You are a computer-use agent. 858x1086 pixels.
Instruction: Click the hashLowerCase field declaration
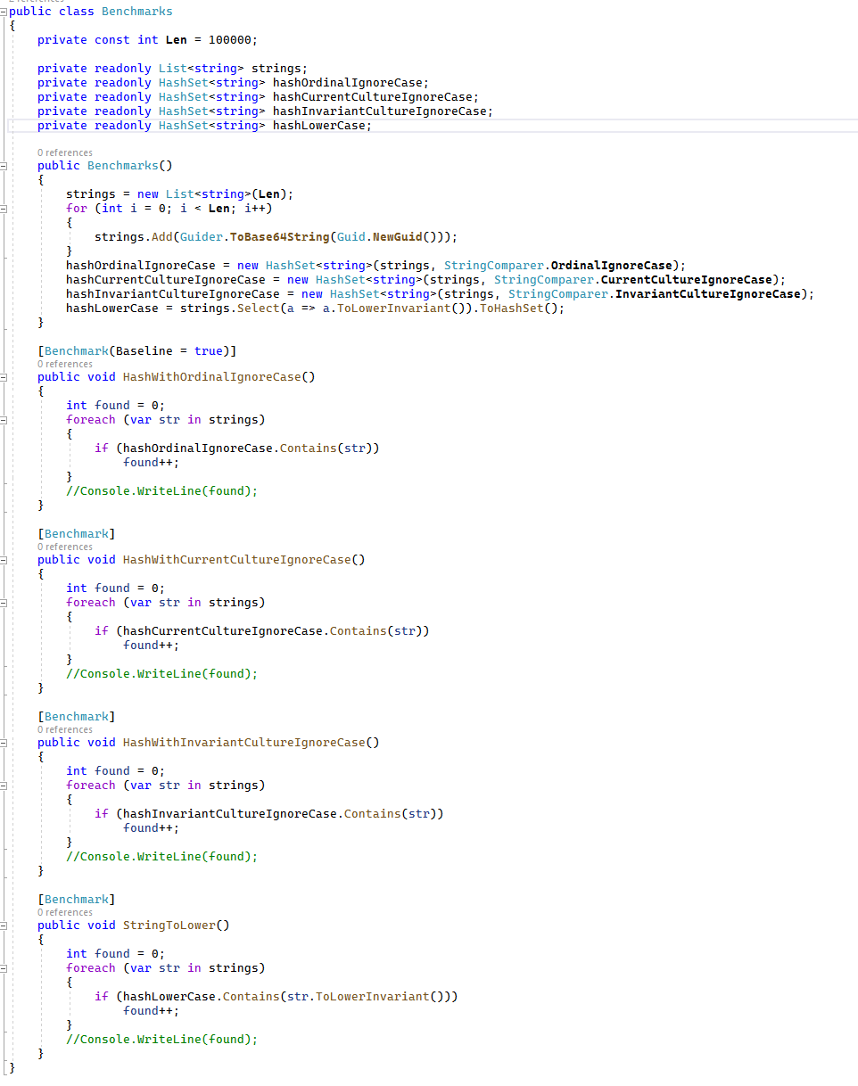coord(321,126)
